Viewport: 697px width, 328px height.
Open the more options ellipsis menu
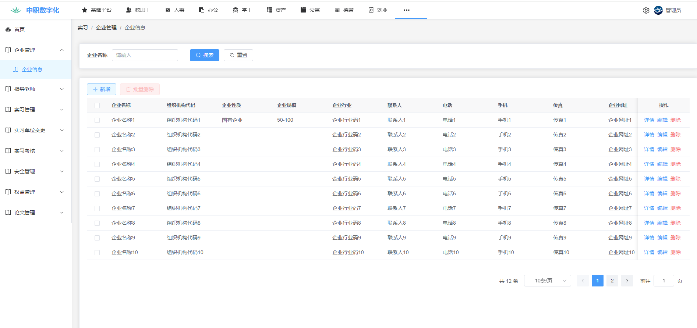click(406, 10)
